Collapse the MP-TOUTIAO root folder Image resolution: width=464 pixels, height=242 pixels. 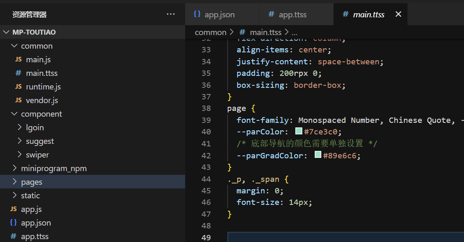tap(7, 32)
